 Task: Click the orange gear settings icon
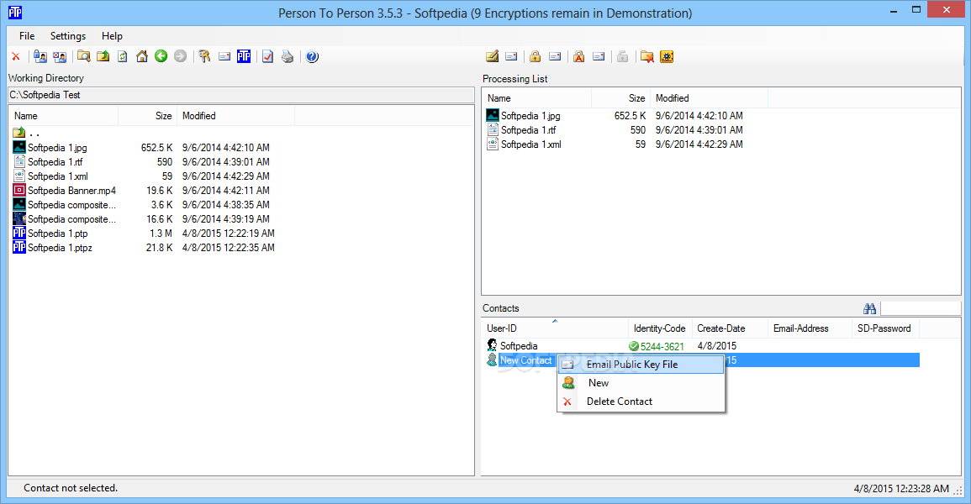coord(667,56)
